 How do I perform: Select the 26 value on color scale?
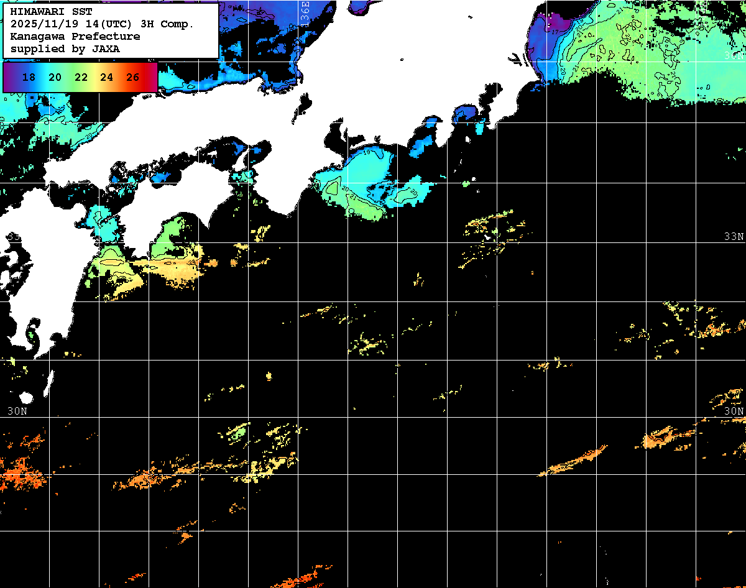[x=132, y=78]
